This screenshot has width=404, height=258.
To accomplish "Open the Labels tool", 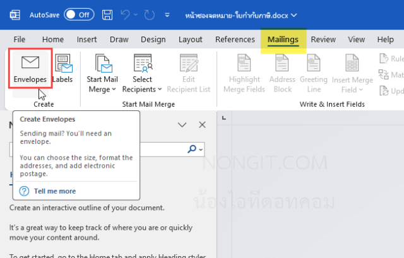I will coord(62,69).
